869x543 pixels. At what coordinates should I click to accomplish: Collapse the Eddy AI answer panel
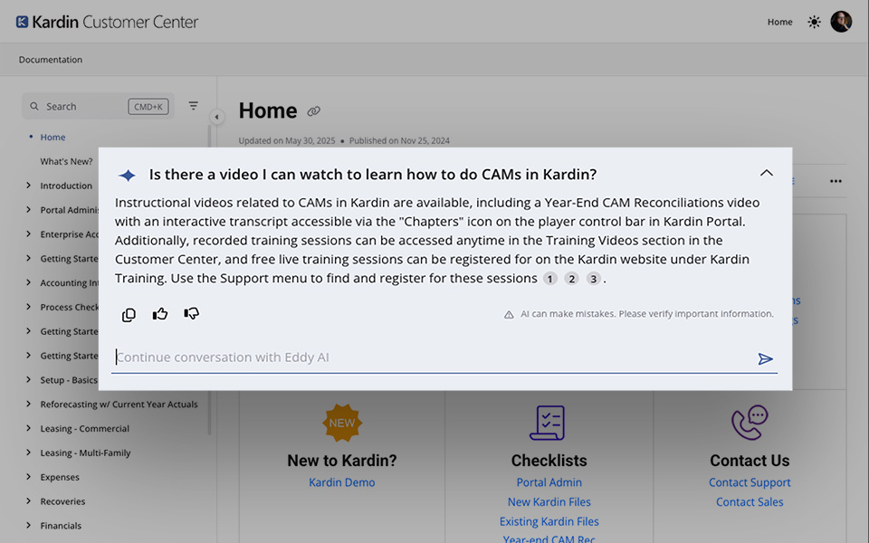click(x=767, y=172)
